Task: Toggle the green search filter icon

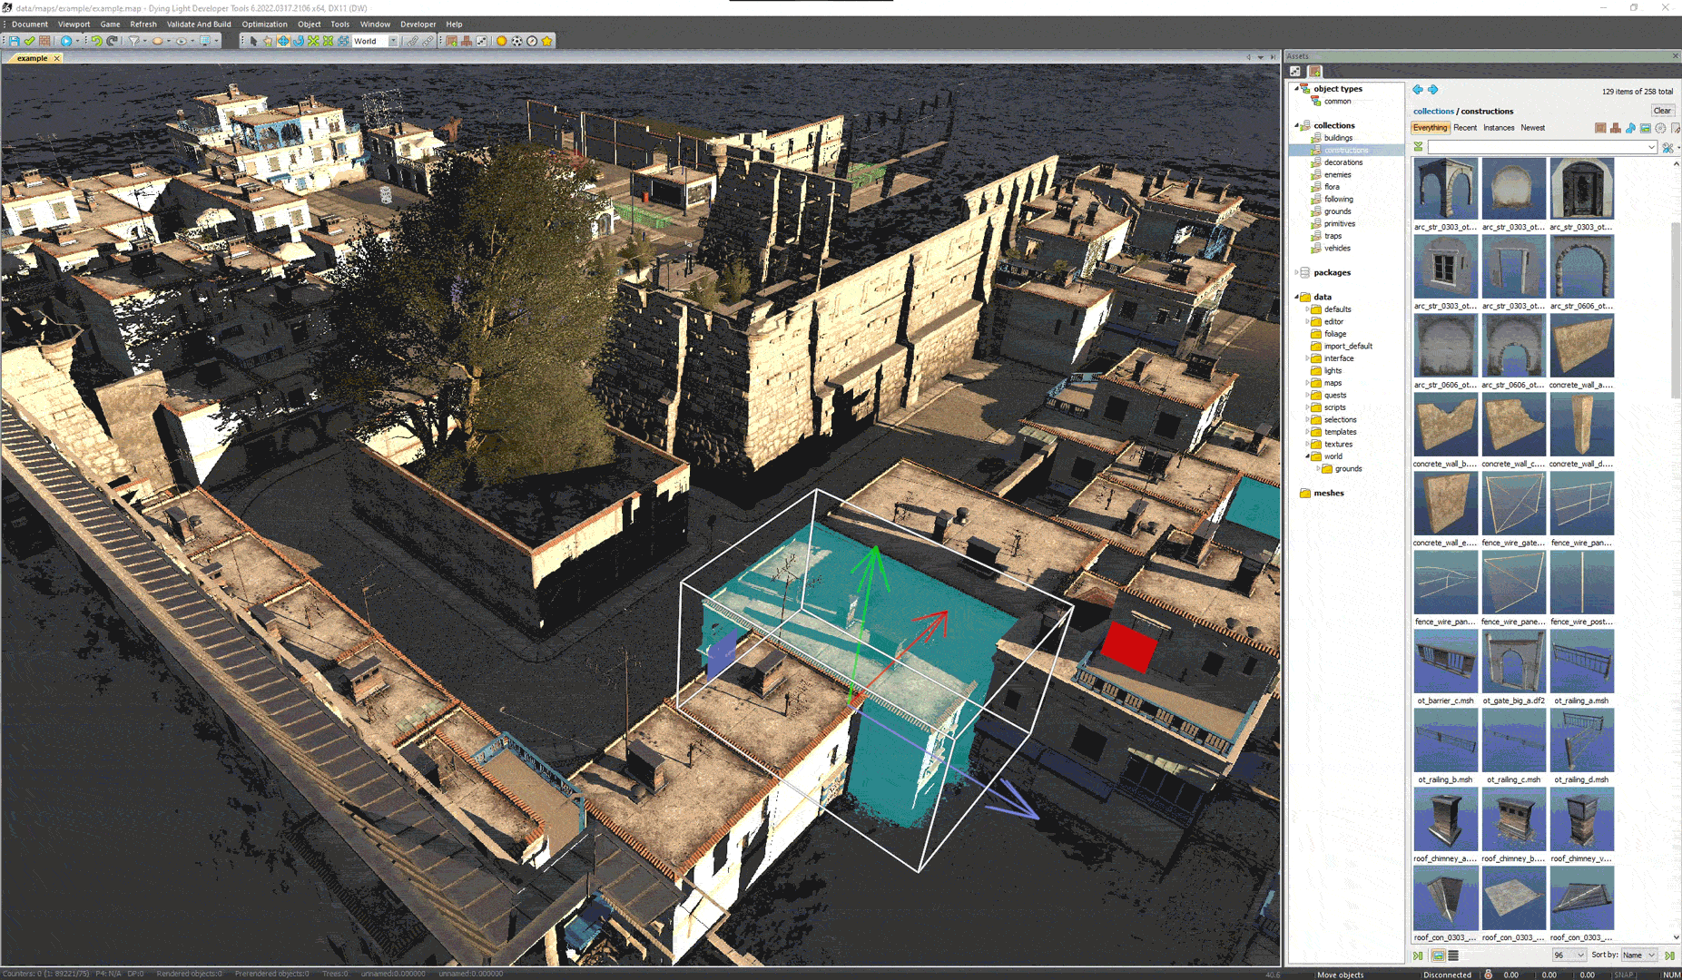Action: click(1418, 147)
